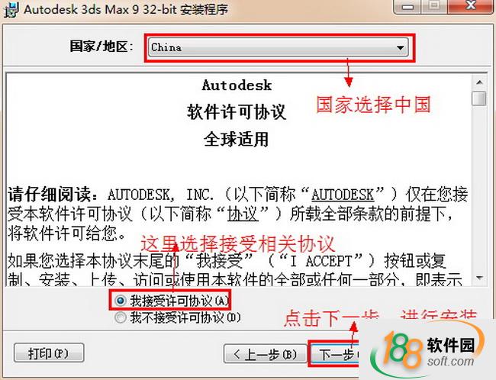Expand the country list dropdown arrow
Viewport: 496px width, 380px height.
[x=400, y=48]
